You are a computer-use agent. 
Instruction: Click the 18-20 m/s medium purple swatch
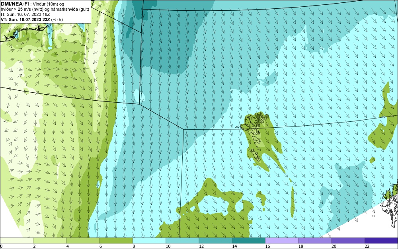click(315, 240)
